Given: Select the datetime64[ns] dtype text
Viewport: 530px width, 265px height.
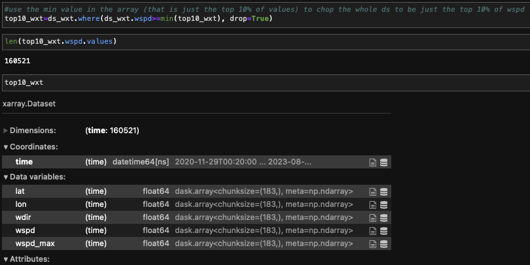Looking at the screenshot, I should coord(141,162).
